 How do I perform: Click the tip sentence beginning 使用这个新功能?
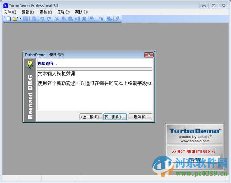click(x=95, y=83)
